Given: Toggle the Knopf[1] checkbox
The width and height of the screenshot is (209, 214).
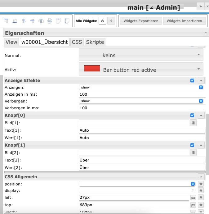Looking at the screenshot, I should (192, 145).
